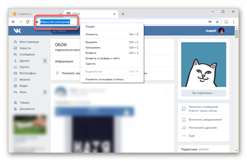Click the Товары bag icon

15,103
